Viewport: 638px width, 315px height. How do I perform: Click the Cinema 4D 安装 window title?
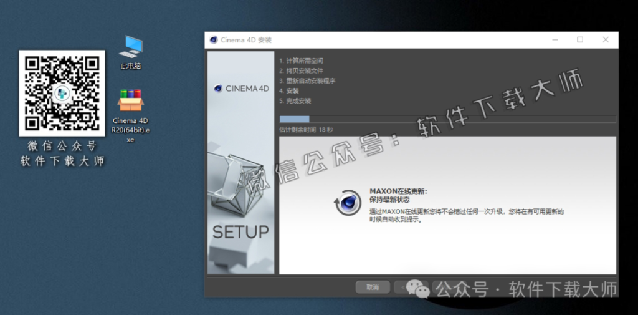[245, 40]
